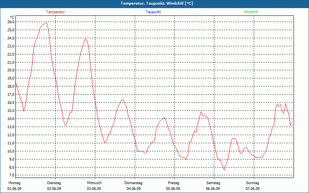Click the Tuesday temperature peak near 24°C
309x193 pixels.
click(x=85, y=39)
